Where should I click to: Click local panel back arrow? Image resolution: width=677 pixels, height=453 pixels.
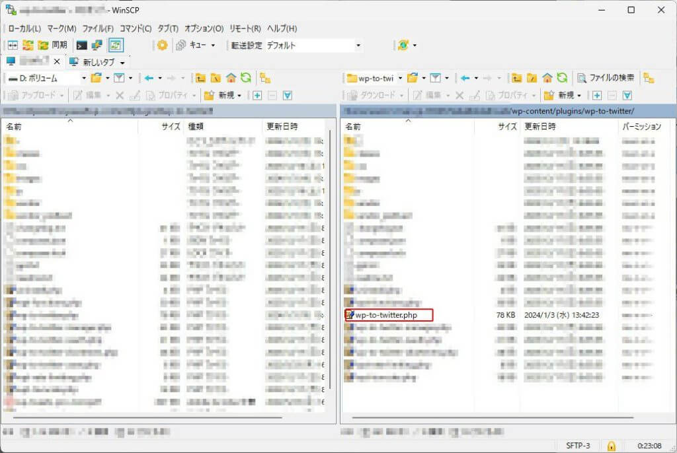[149, 78]
